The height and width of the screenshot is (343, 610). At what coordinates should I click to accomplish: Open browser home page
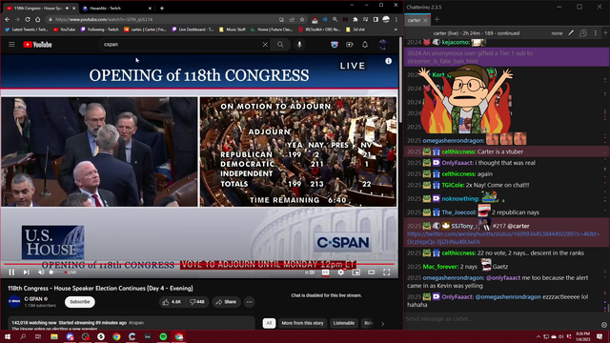pos(37,19)
